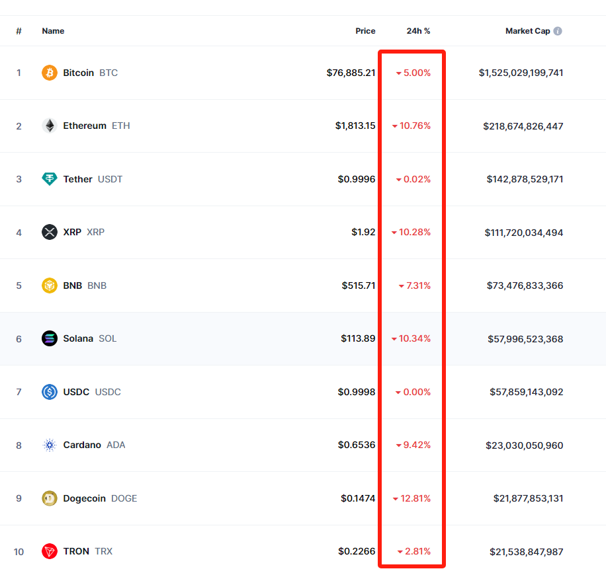Click the XRP black logo icon
The image size is (606, 573).
(50, 232)
